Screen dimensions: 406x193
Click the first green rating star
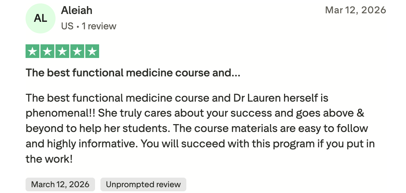coord(33,51)
